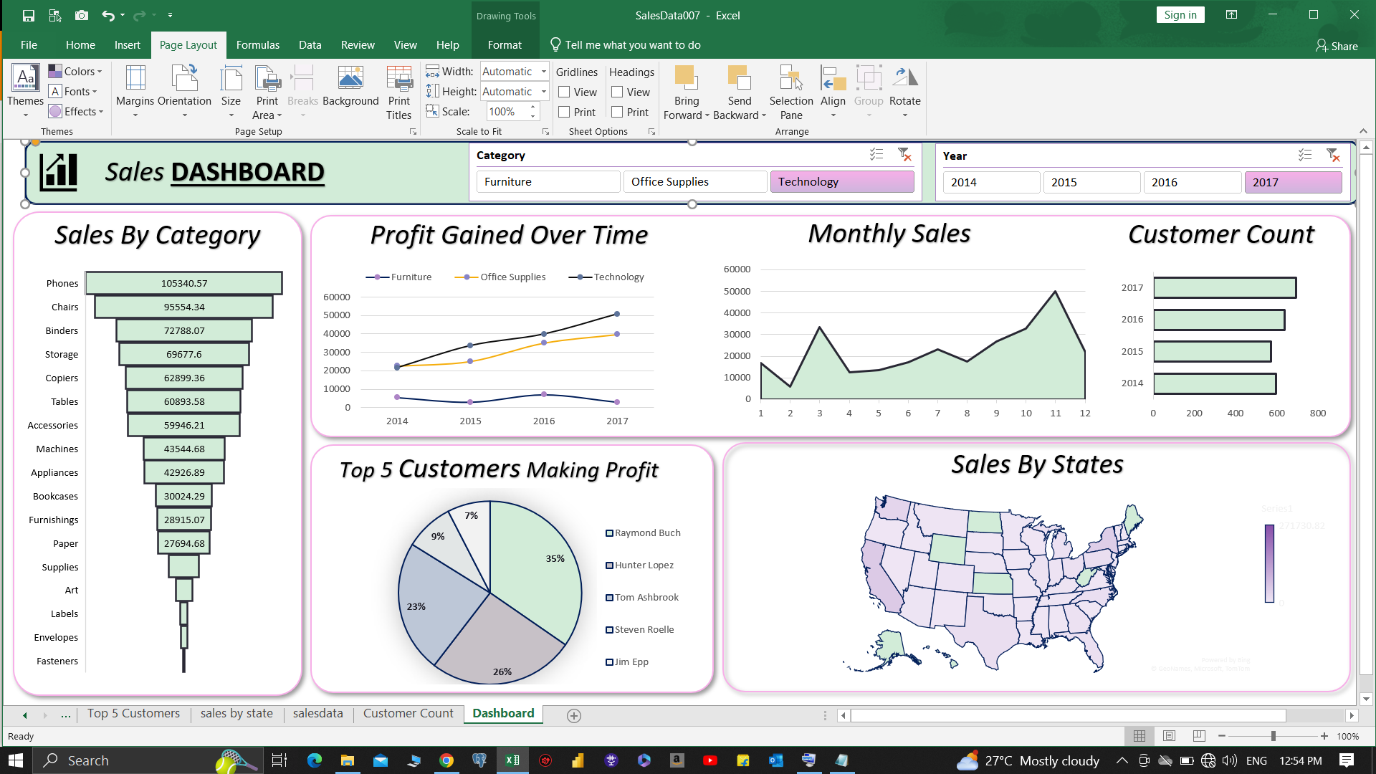Screen dimensions: 1376x774
Task: Clear the Category slicer filter
Action: (904, 155)
